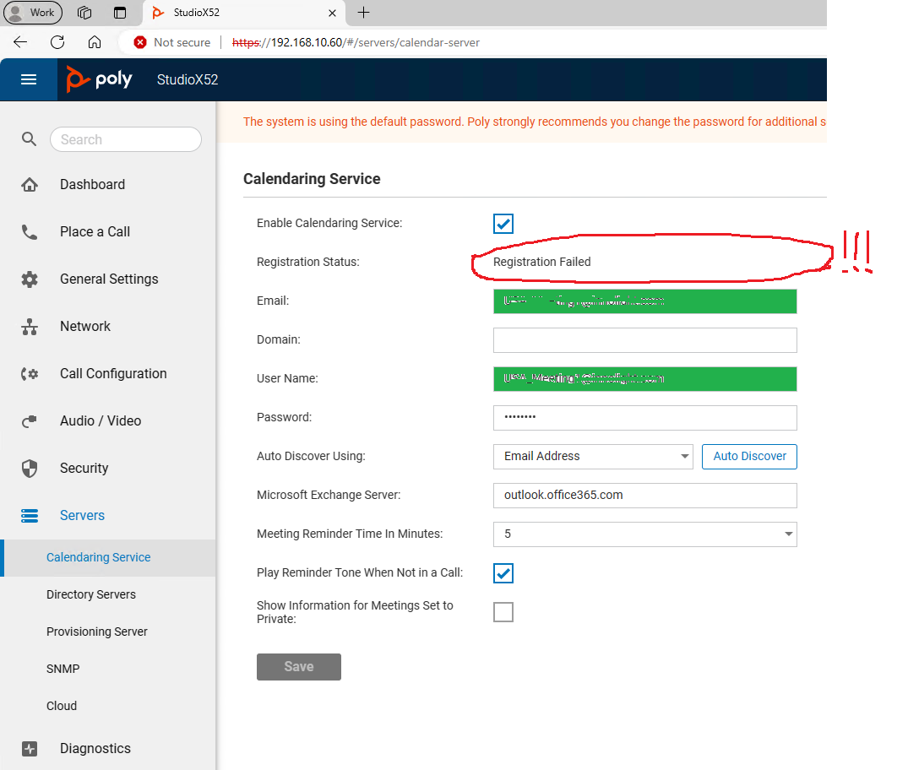
Task: Click the Registration Failed status text
Action: (x=542, y=262)
